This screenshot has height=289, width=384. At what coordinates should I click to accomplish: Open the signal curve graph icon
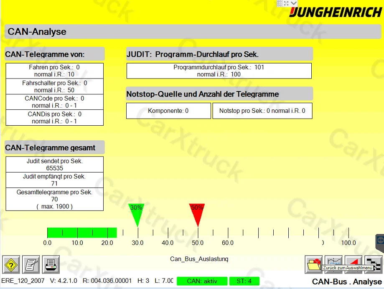click(333, 261)
